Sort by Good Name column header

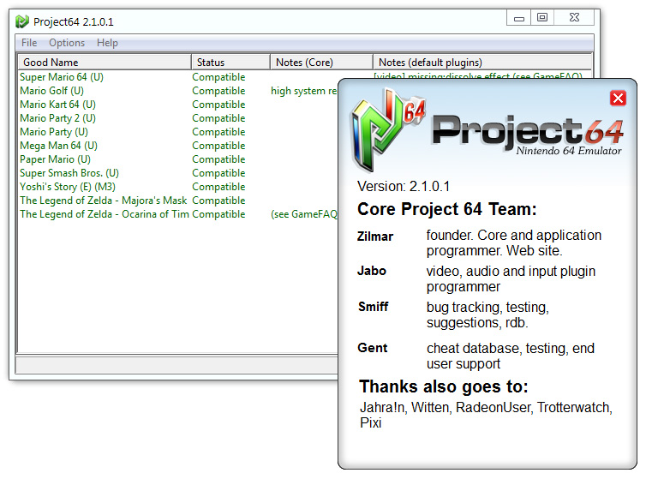pos(105,63)
